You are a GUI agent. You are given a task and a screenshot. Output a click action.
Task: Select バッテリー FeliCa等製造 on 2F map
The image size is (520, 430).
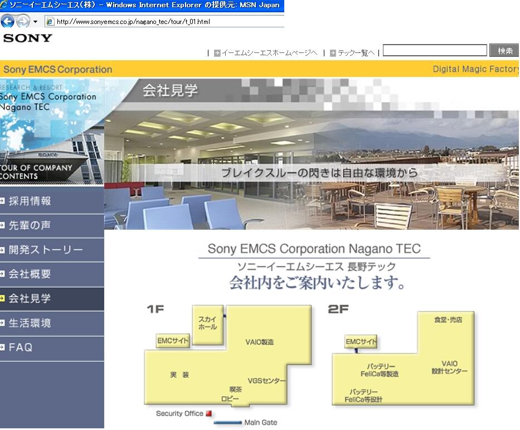pyautogui.click(x=380, y=370)
